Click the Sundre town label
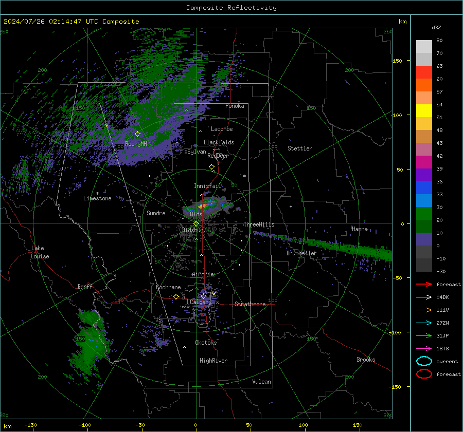Image resolution: width=463 pixels, height=432 pixels. click(156, 213)
